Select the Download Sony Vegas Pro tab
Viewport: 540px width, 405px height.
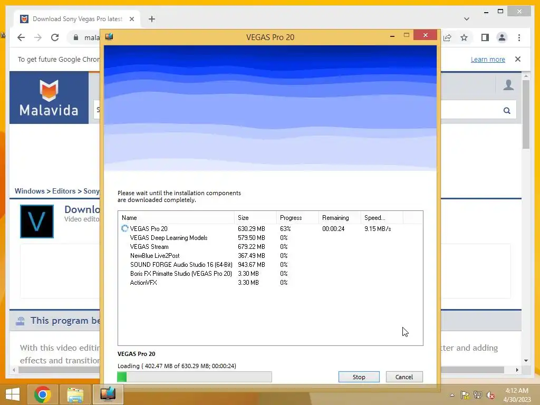click(x=77, y=19)
